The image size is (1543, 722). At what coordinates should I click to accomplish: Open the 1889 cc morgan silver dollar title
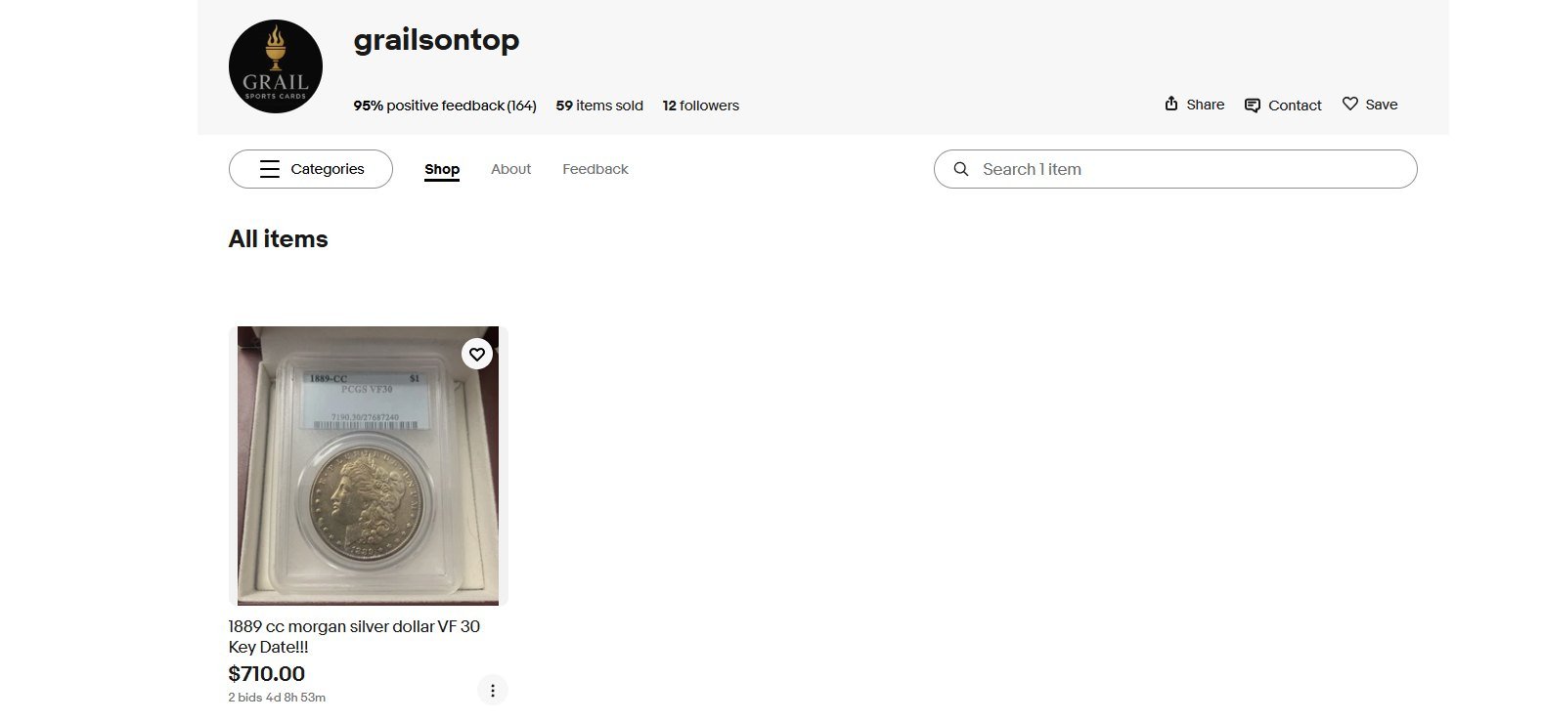tap(354, 636)
